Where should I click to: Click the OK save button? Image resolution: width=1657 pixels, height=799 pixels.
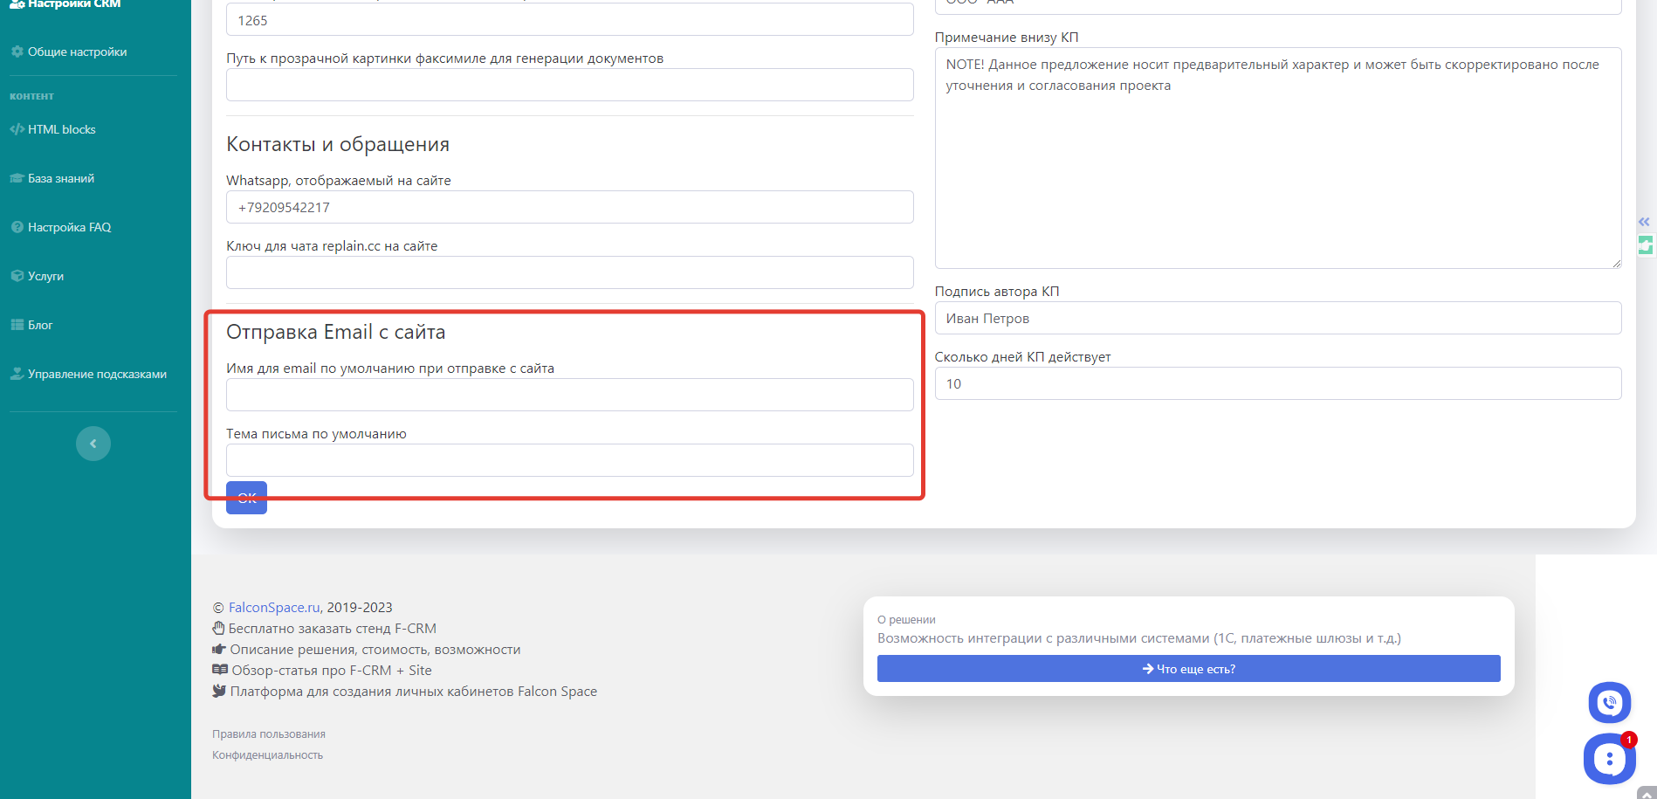point(246,499)
